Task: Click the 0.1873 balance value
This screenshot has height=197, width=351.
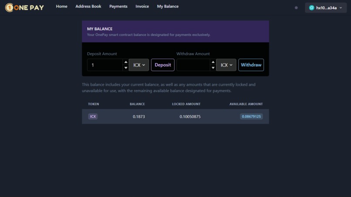Action: (139, 117)
